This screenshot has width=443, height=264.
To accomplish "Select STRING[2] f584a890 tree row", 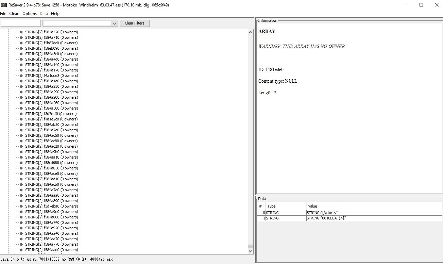I will (51, 201).
